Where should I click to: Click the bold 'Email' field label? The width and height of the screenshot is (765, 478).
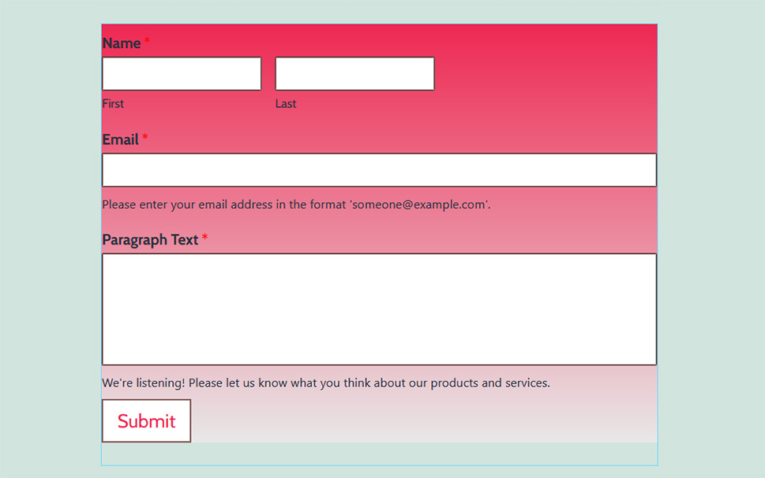118,140
